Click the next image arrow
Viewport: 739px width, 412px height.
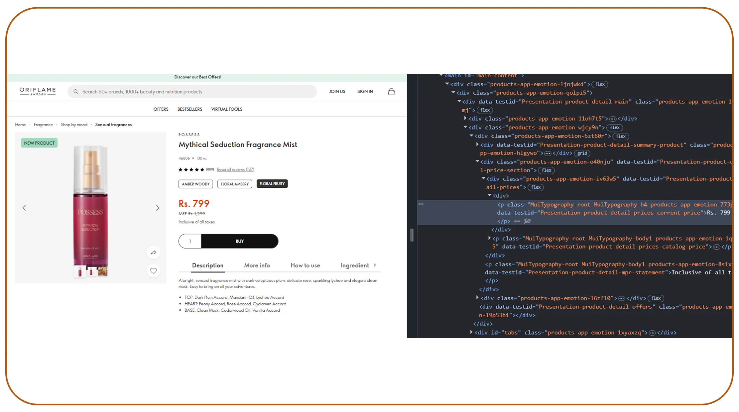click(158, 208)
